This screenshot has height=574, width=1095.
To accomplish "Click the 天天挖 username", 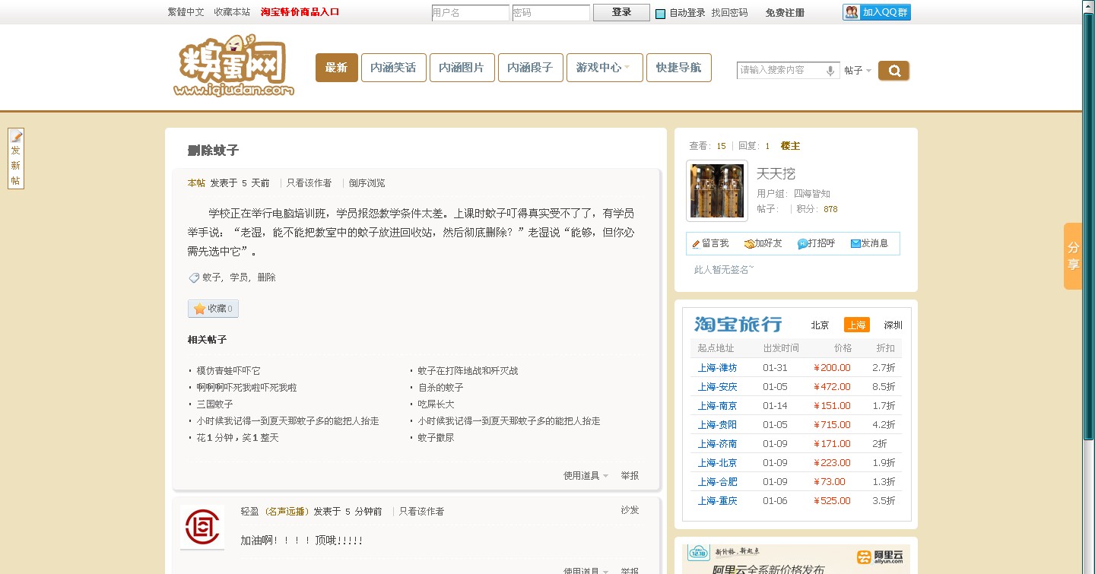I will click(776, 174).
